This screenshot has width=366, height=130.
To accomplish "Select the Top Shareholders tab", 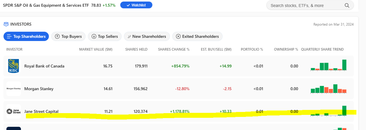I will pos(26,36).
